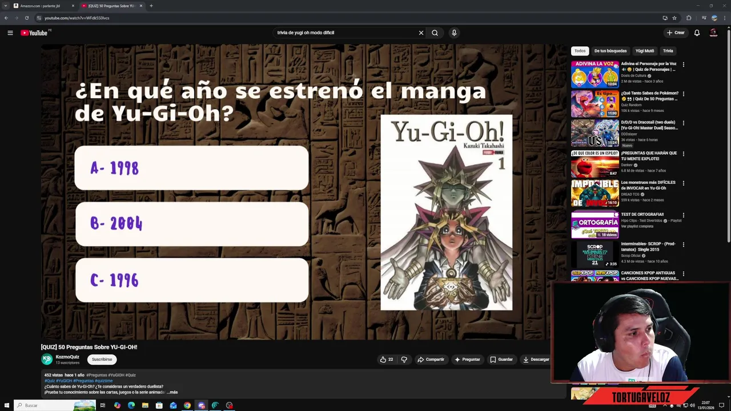Open Task View on the taskbar
This screenshot has height=411, width=731.
[x=103, y=405]
